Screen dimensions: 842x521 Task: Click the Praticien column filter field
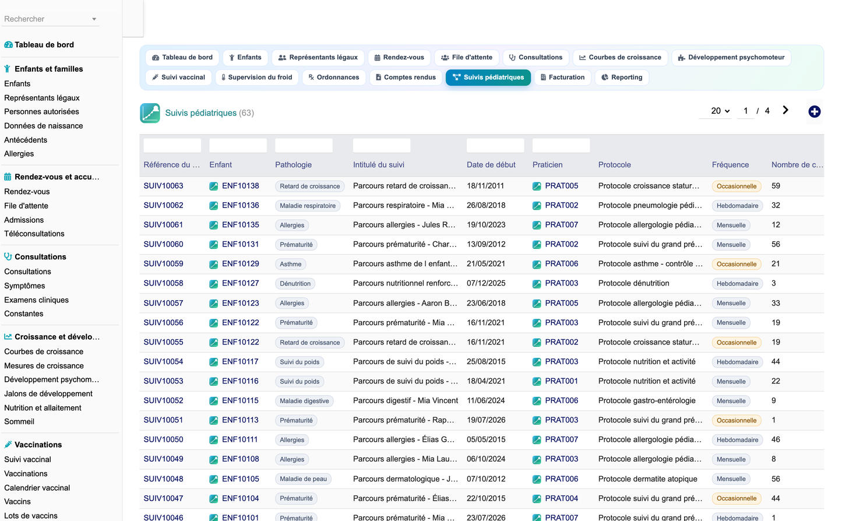coord(561,146)
